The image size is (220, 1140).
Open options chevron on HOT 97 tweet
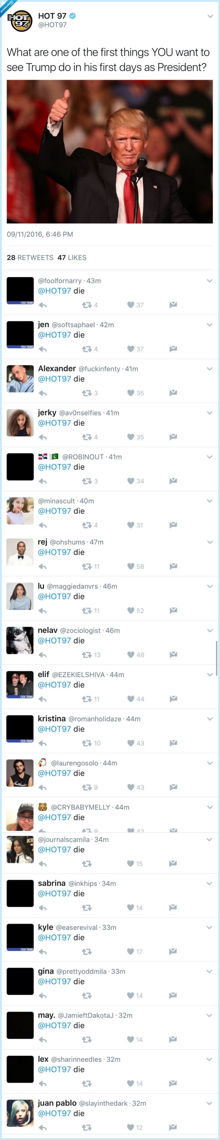[x=210, y=16]
